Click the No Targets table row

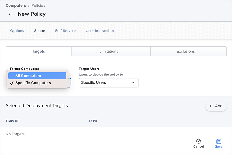[x=15, y=134]
